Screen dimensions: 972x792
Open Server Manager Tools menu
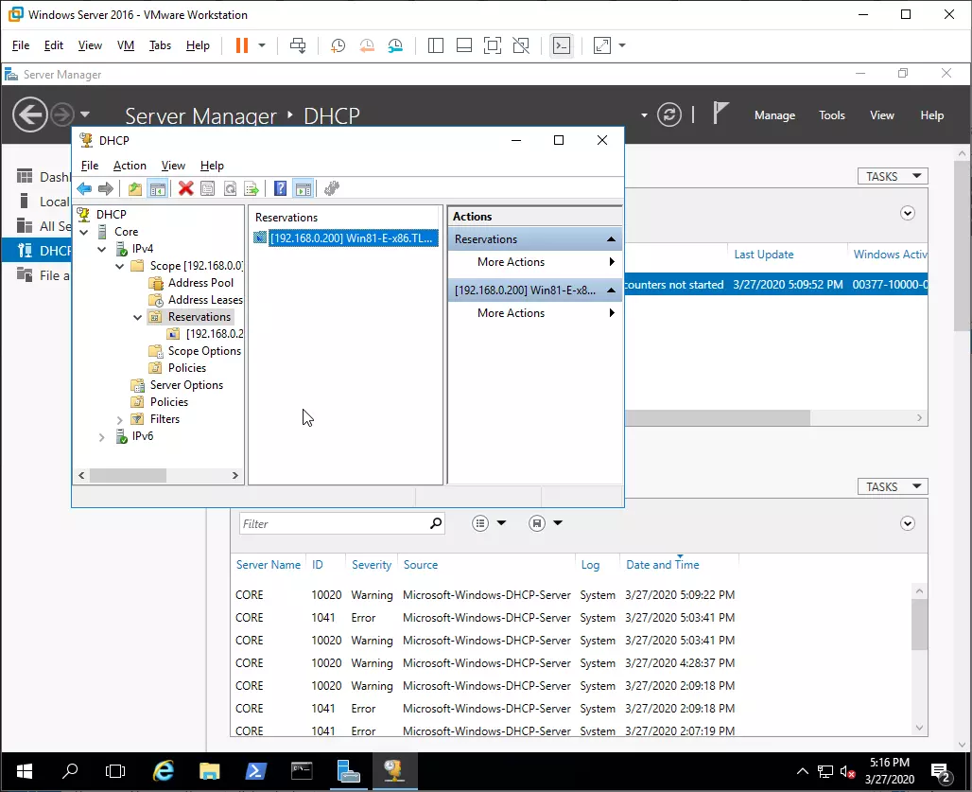(x=832, y=115)
